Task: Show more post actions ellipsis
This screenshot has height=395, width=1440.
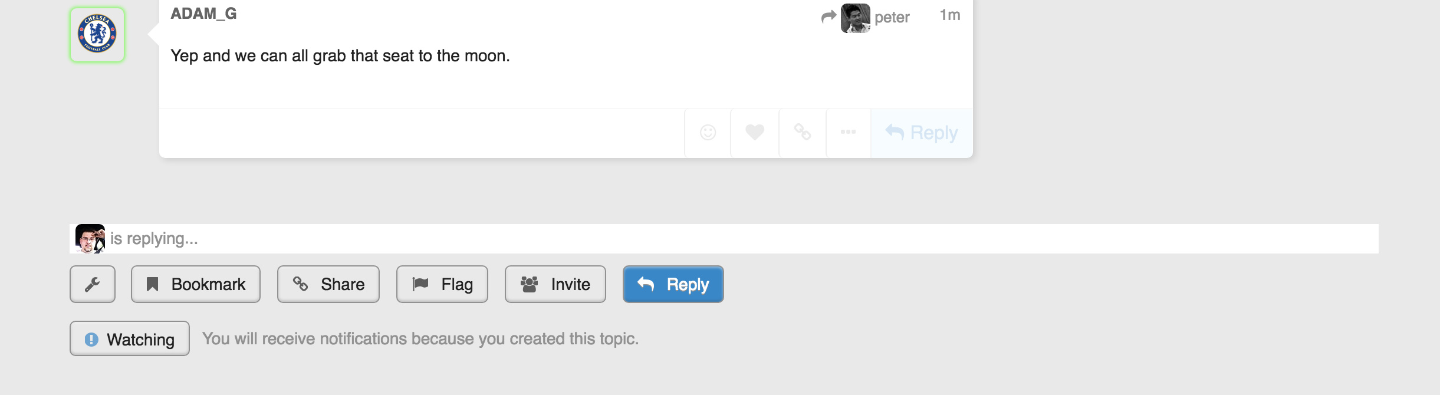Action: tap(848, 132)
